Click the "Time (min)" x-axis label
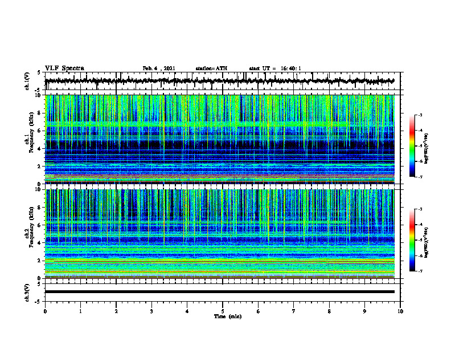This screenshot has height=349, width=451. tap(228, 316)
